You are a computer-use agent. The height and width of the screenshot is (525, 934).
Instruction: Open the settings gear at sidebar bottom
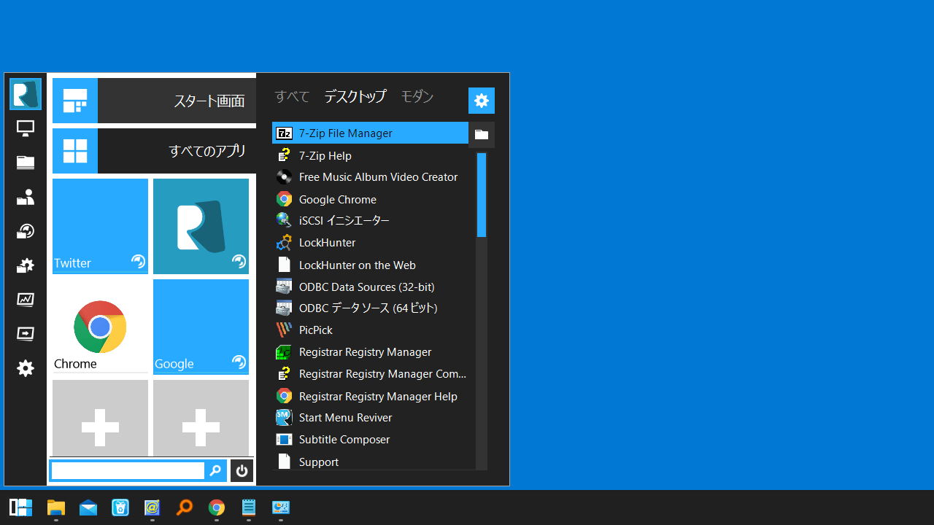(26, 368)
